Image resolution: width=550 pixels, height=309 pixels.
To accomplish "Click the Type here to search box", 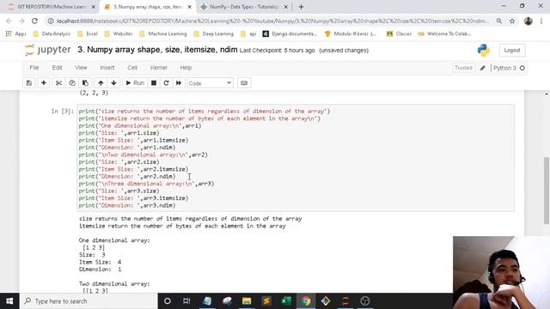I will [x=89, y=301].
